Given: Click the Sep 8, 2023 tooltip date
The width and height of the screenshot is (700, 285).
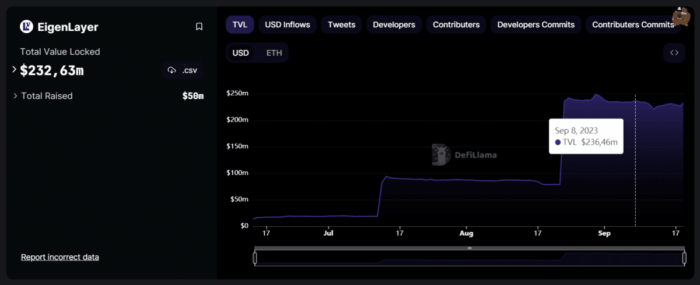Looking at the screenshot, I should click(576, 130).
